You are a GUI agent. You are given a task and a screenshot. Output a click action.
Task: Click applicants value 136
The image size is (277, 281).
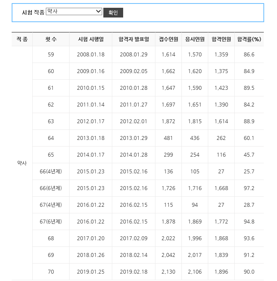pyautogui.click(x=169, y=171)
